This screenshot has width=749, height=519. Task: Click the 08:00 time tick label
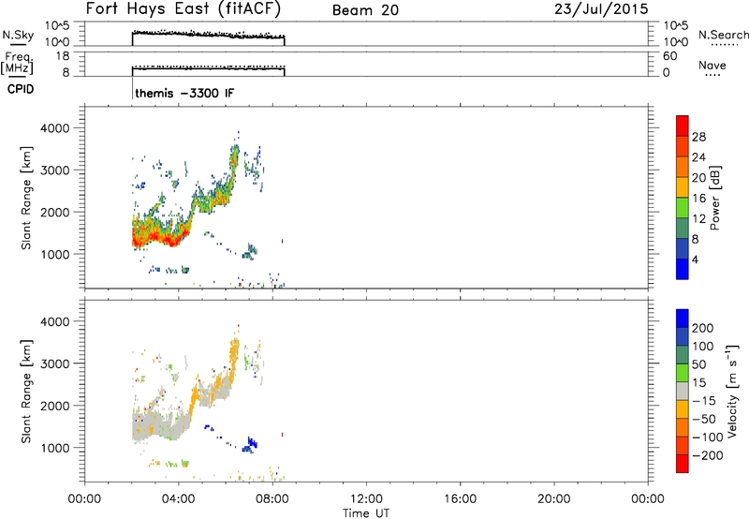[x=272, y=499]
